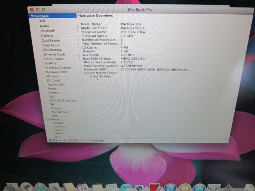Open the Card Reader section
This screenshot has width=255, height=191.
pos(51,41)
